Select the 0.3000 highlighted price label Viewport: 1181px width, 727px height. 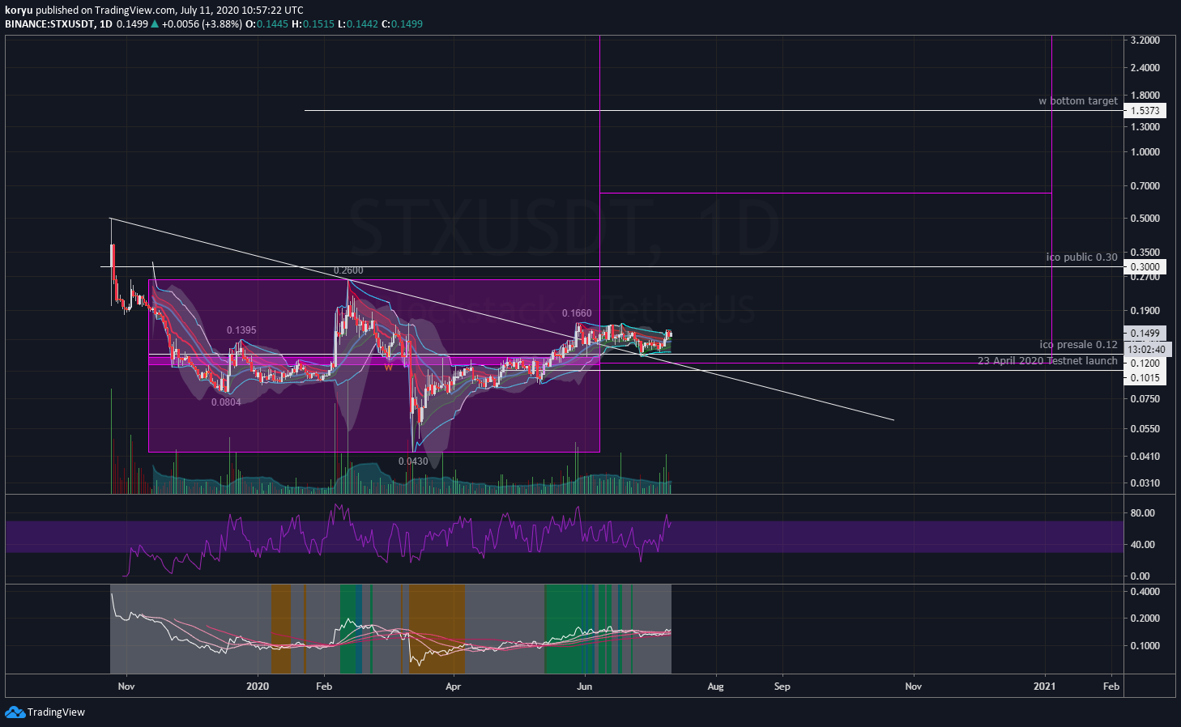coord(1145,267)
